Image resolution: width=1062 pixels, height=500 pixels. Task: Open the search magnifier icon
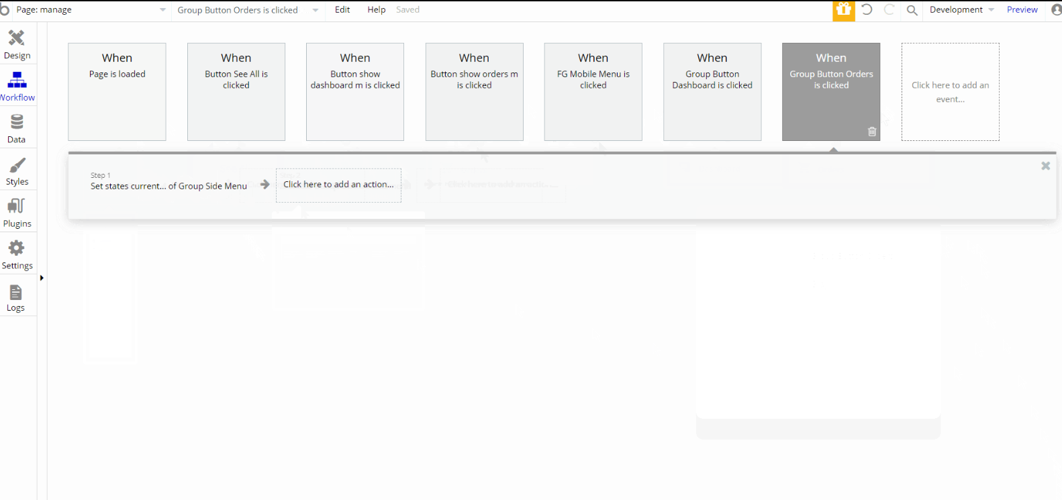(x=912, y=10)
